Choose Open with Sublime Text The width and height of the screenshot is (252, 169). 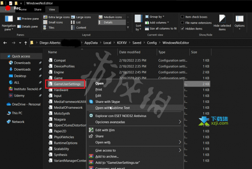tap(113, 108)
